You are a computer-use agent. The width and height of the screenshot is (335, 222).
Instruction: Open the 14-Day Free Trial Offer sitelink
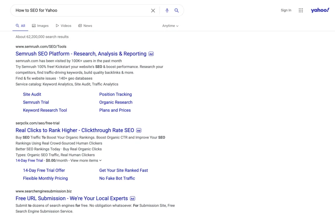click(x=44, y=170)
